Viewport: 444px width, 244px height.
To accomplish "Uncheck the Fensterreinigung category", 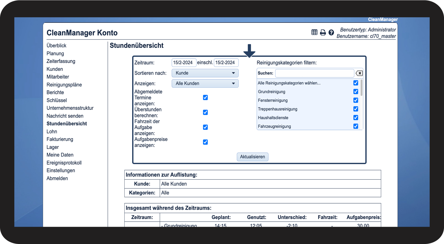I will 356,100.
